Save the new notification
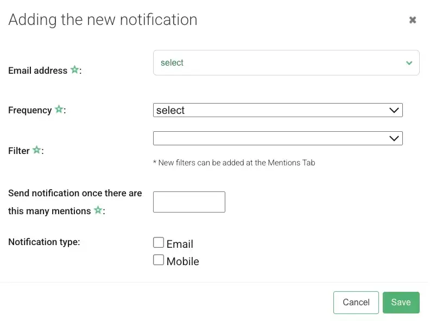430x321 pixels. 401,303
